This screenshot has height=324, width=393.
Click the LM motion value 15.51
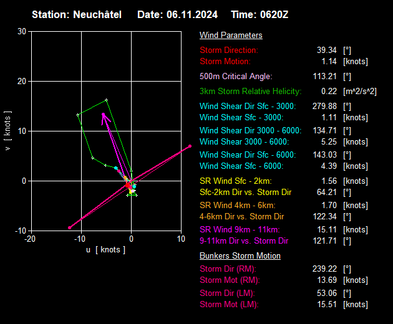click(327, 305)
